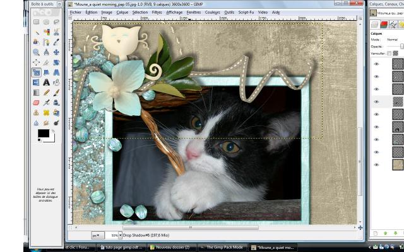
Task: Toggle visibility of the eighth layer
Action: point(376,152)
